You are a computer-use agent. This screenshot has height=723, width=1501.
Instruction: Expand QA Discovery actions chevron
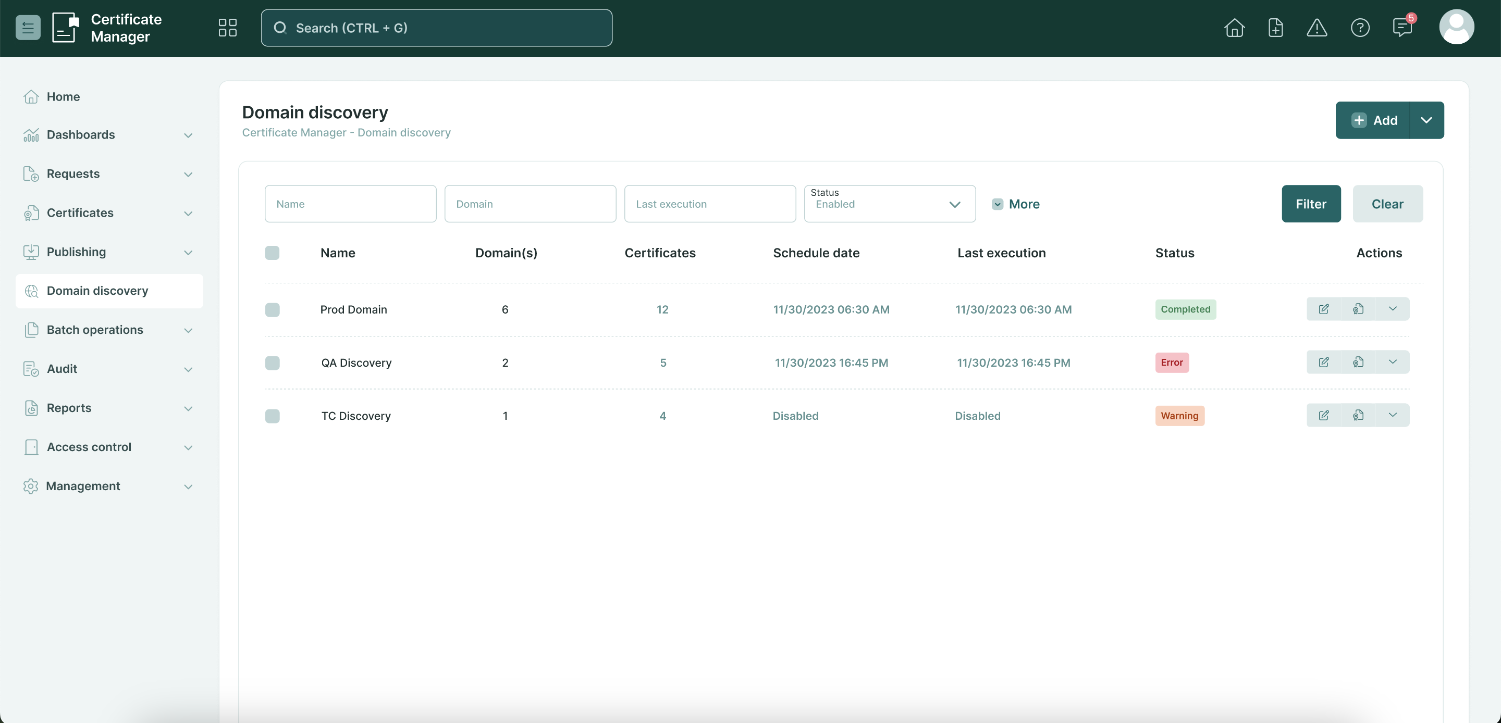pyautogui.click(x=1393, y=362)
